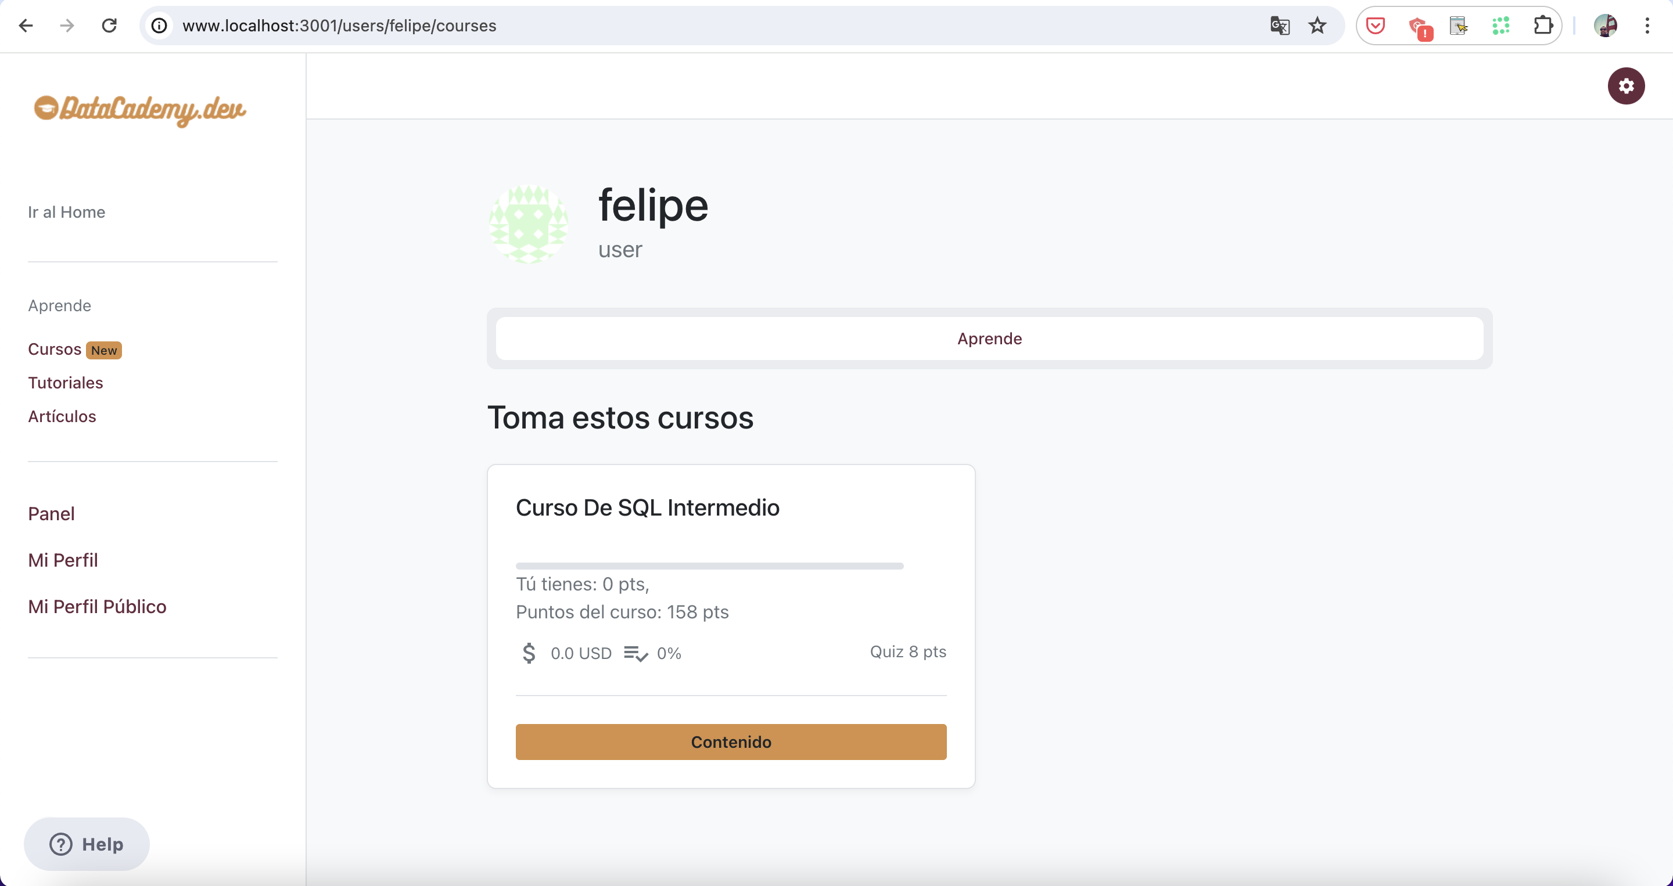Screen dimensions: 1673x886
Task: Click the 0% completion text
Action: point(669,653)
